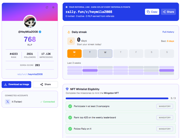
Task: Click the 2831 followers value
Action: coord(30,54)
